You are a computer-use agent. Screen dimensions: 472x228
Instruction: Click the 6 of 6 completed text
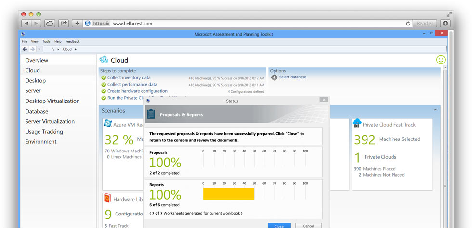point(164,205)
